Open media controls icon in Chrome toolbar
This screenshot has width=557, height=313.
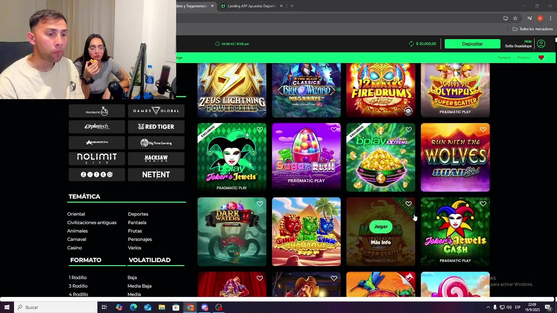click(x=530, y=18)
